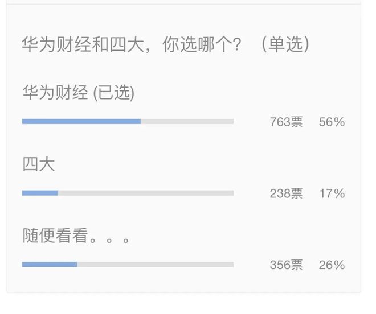Click the 你选哪个? text in the question

pos(202,44)
